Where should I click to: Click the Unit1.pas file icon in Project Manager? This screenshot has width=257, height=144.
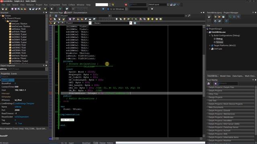(x=212, y=49)
